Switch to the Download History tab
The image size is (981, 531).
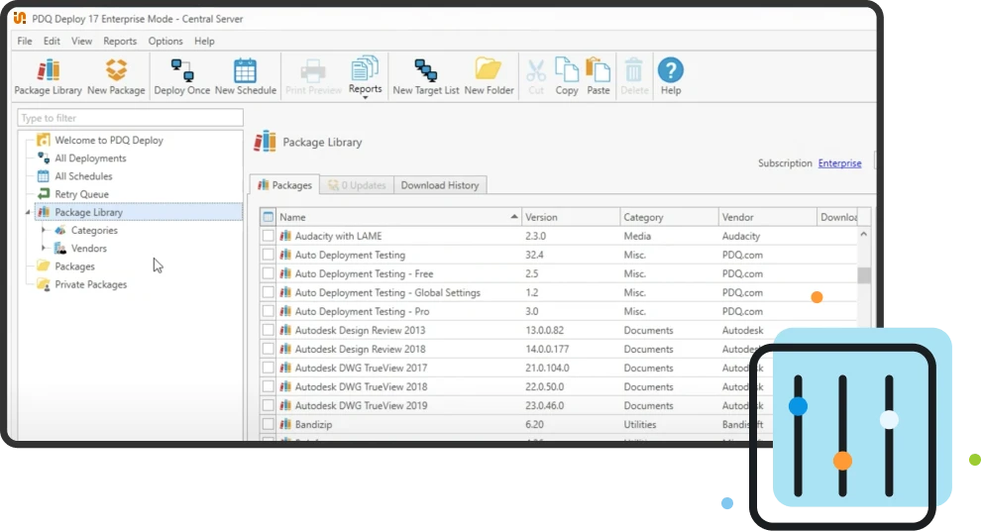point(440,185)
